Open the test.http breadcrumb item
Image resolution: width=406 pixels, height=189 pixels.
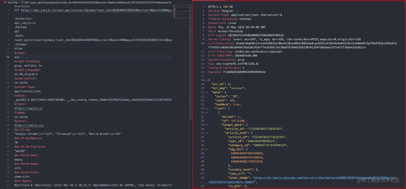click(12, 2)
